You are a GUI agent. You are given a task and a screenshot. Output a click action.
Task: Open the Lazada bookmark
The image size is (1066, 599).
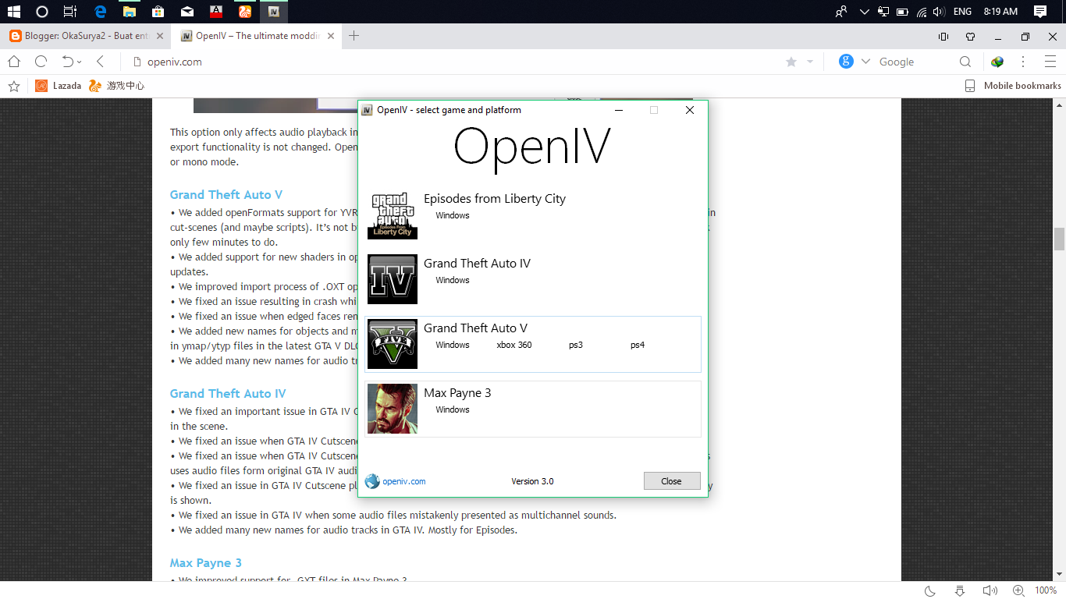click(x=59, y=86)
